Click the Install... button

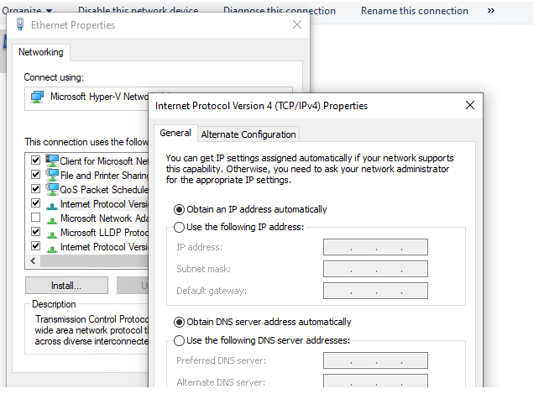pyautogui.click(x=66, y=286)
